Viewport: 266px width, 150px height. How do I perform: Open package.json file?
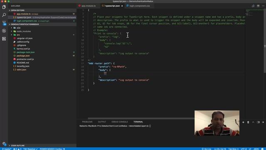click(x=42, y=55)
